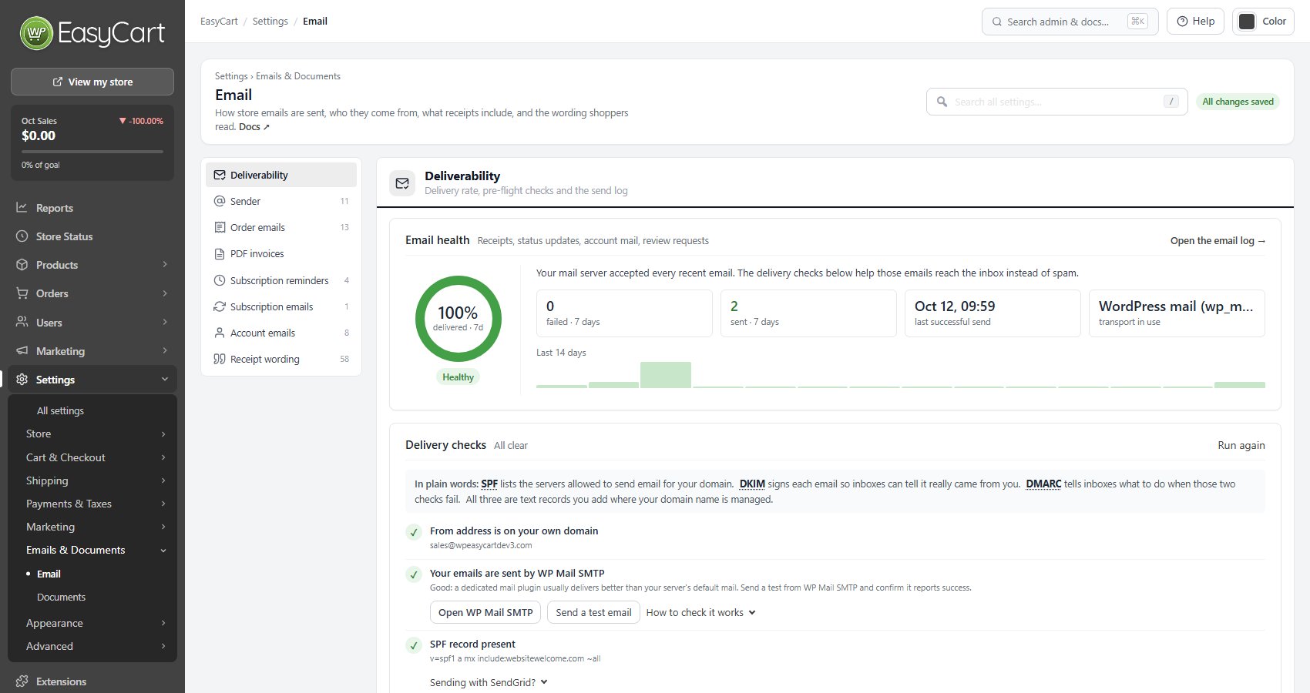Expand the Appearance submenu chevron
Viewport: 1310px width, 693px height.
pos(163,623)
